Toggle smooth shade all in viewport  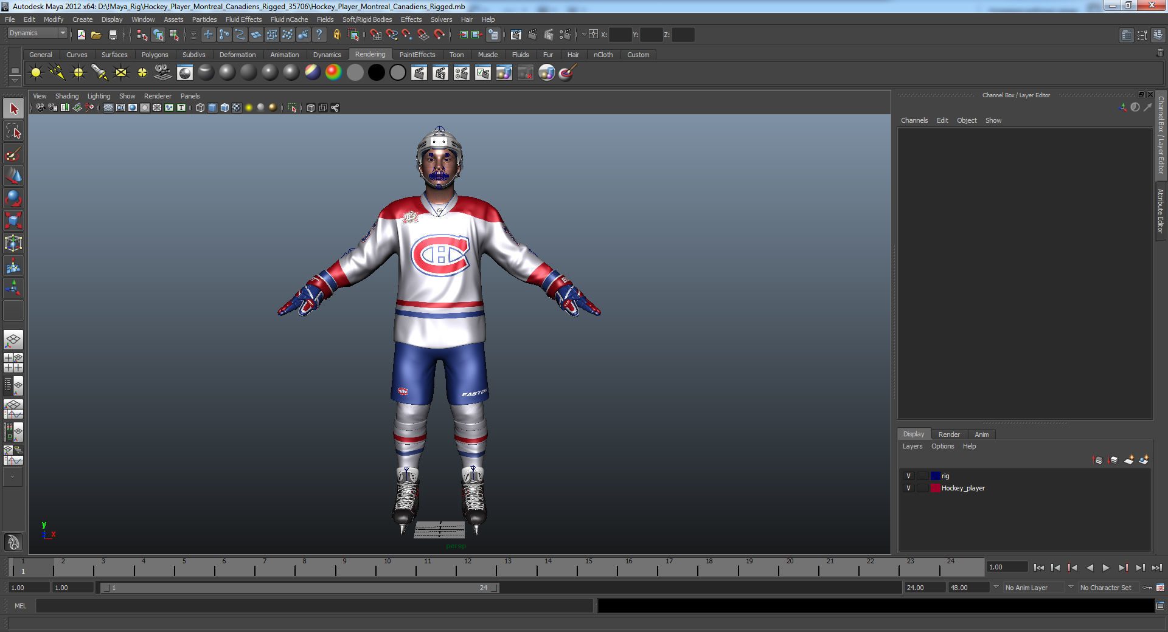point(212,108)
